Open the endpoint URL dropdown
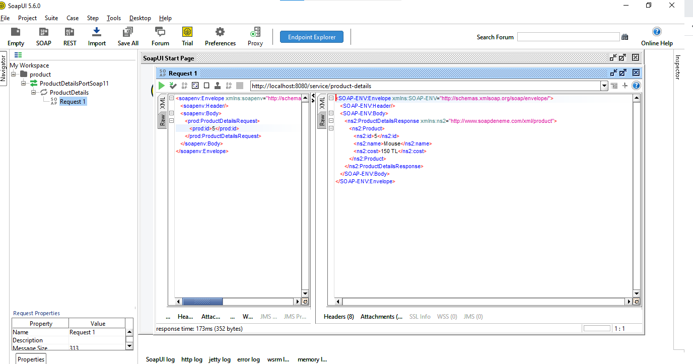The image size is (693, 364). coord(604,85)
